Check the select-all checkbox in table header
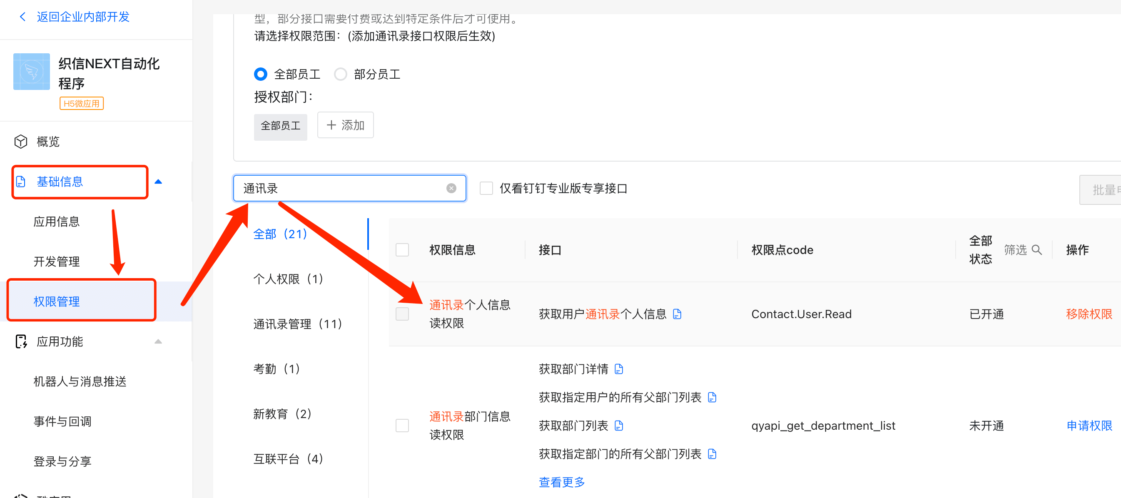 pos(402,250)
